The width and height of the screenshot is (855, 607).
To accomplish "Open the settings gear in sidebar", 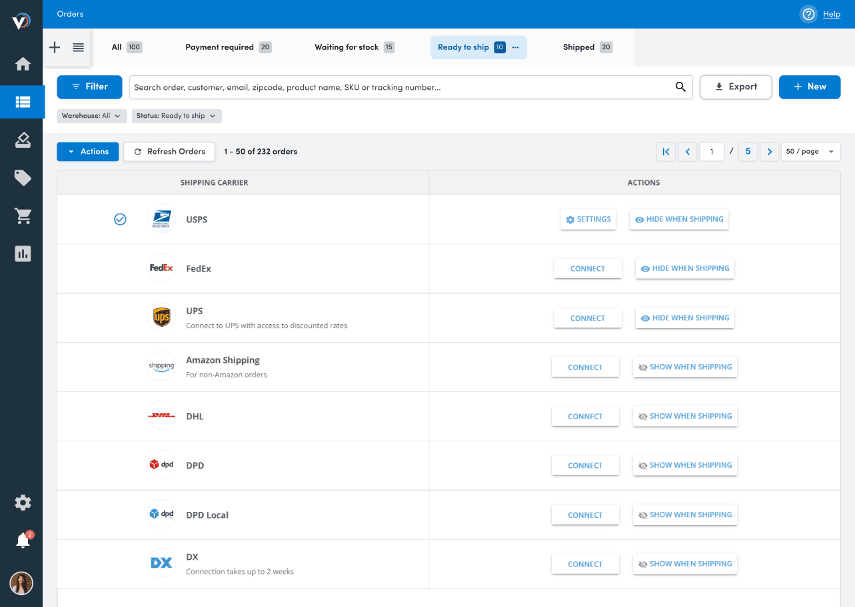I will click(23, 503).
